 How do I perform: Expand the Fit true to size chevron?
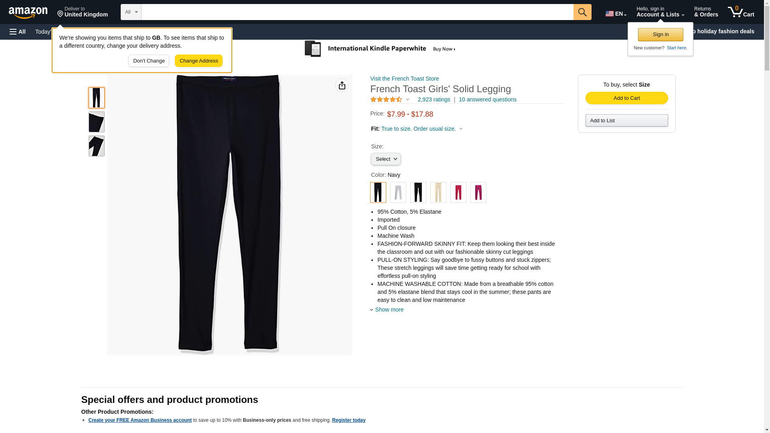(x=461, y=129)
